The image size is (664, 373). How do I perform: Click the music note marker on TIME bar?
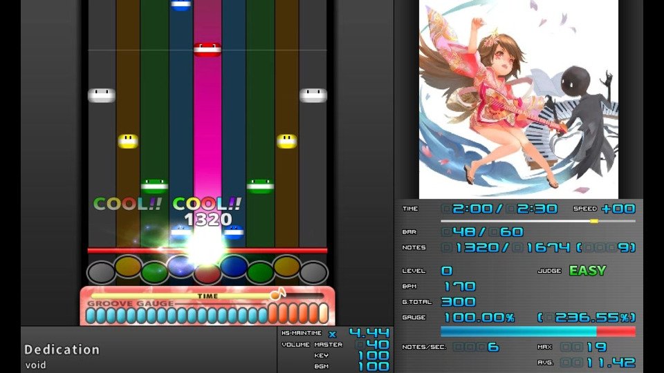[278, 293]
